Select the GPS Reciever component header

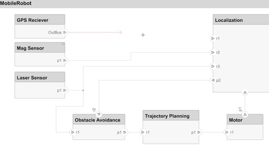40,20
